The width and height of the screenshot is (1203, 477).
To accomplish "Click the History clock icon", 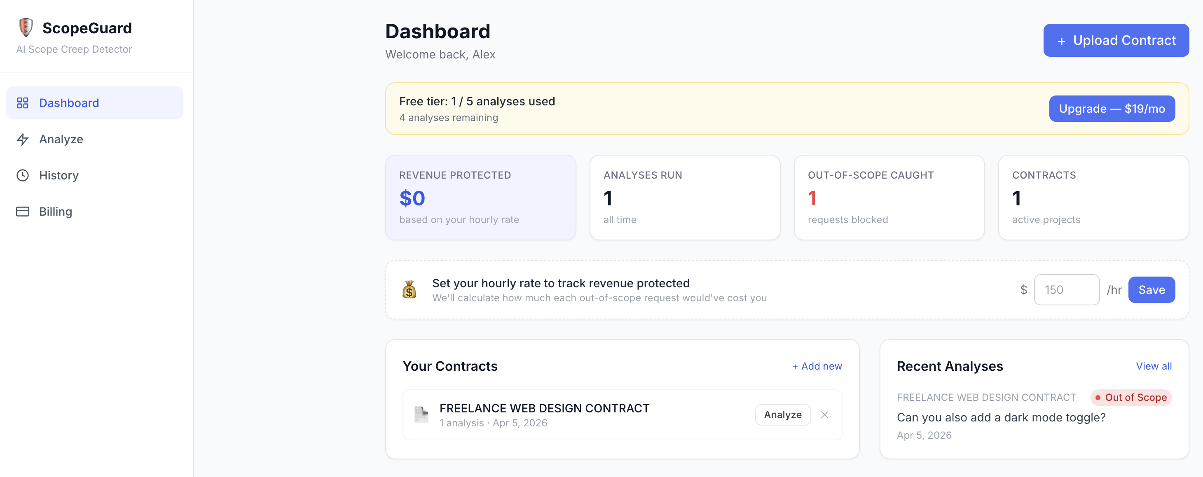I will [22, 175].
